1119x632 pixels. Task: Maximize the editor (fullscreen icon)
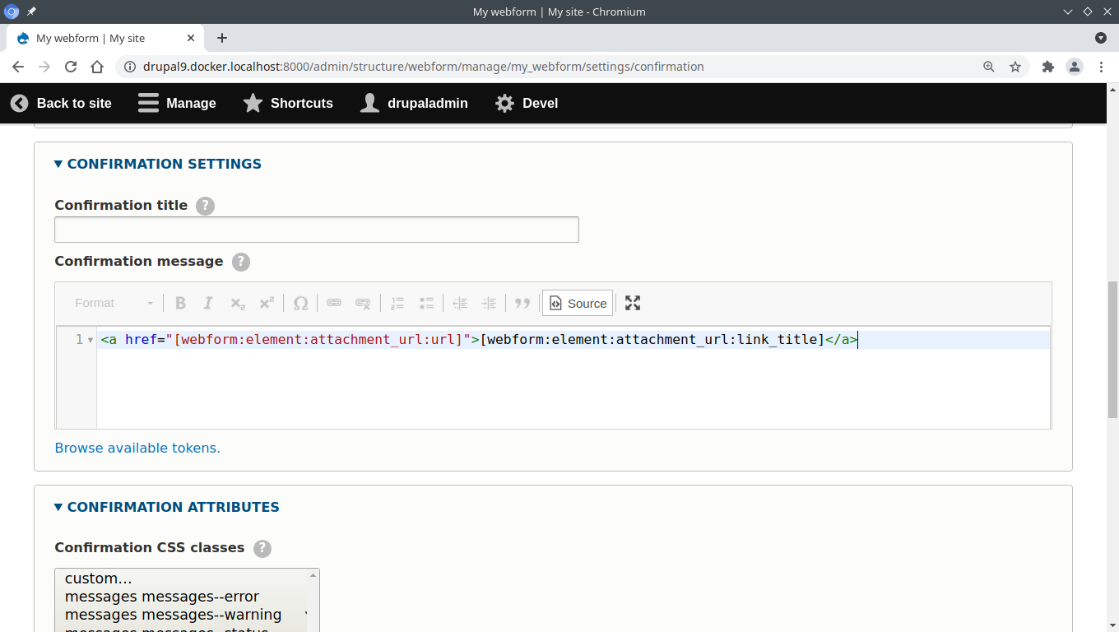[633, 303]
